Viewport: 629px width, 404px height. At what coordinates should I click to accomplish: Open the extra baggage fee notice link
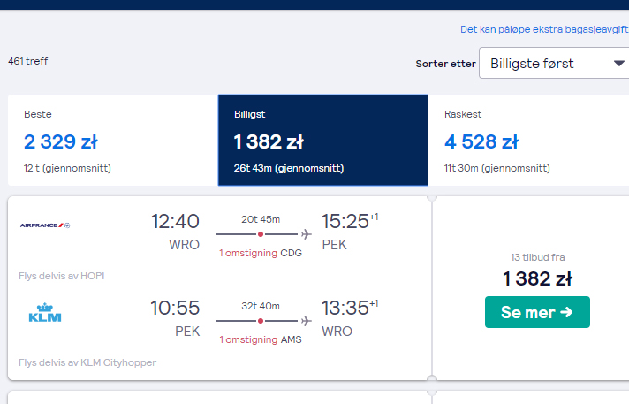(x=544, y=29)
